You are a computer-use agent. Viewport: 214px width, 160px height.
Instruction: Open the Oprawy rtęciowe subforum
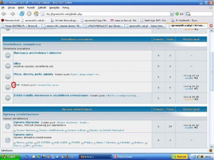pos(26,130)
